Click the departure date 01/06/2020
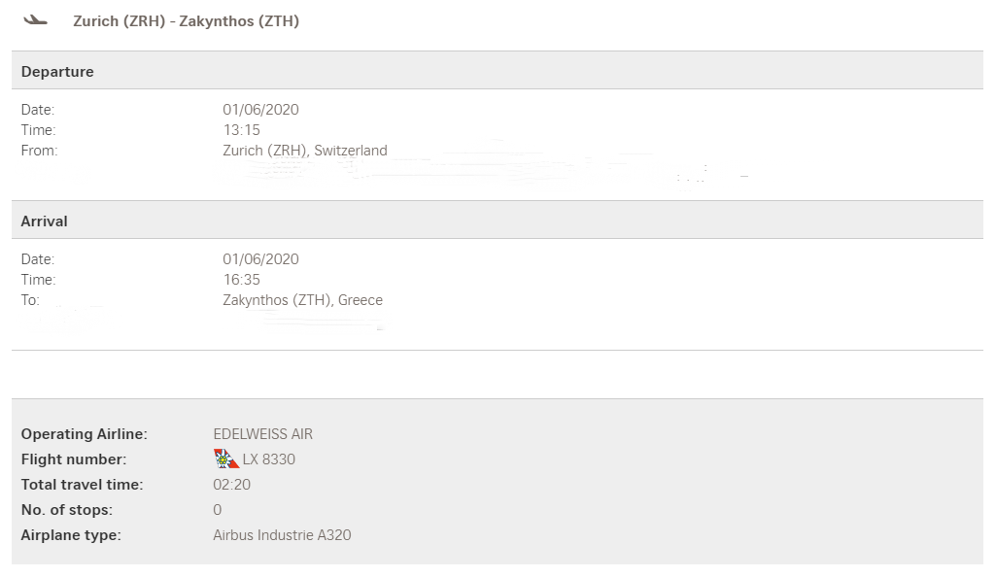997x578 pixels. pos(260,110)
